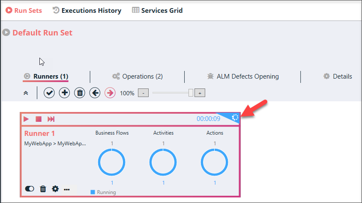Click the run Runner 1 play icon
Screen dimensions: 362x203
[26, 119]
